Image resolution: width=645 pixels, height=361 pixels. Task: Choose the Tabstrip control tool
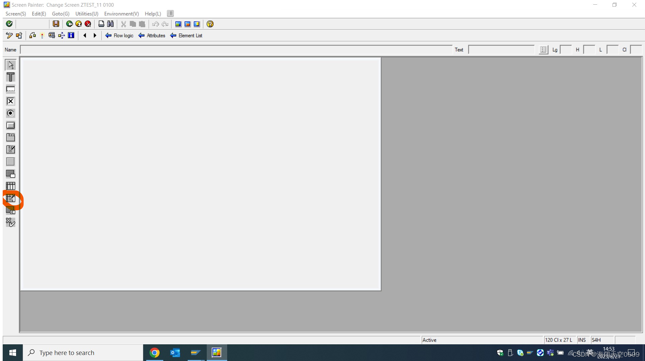click(x=10, y=137)
